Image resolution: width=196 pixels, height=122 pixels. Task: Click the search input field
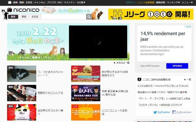[x=63, y=17]
